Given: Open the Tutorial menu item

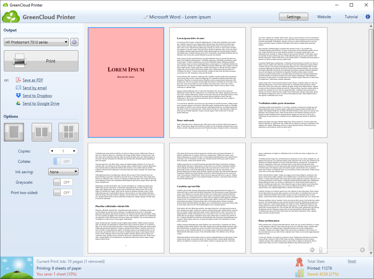Looking at the screenshot, I should pyautogui.click(x=351, y=17).
